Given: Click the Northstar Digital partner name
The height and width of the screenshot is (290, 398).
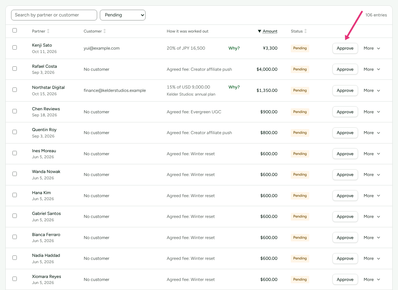Looking at the screenshot, I should tap(48, 87).
